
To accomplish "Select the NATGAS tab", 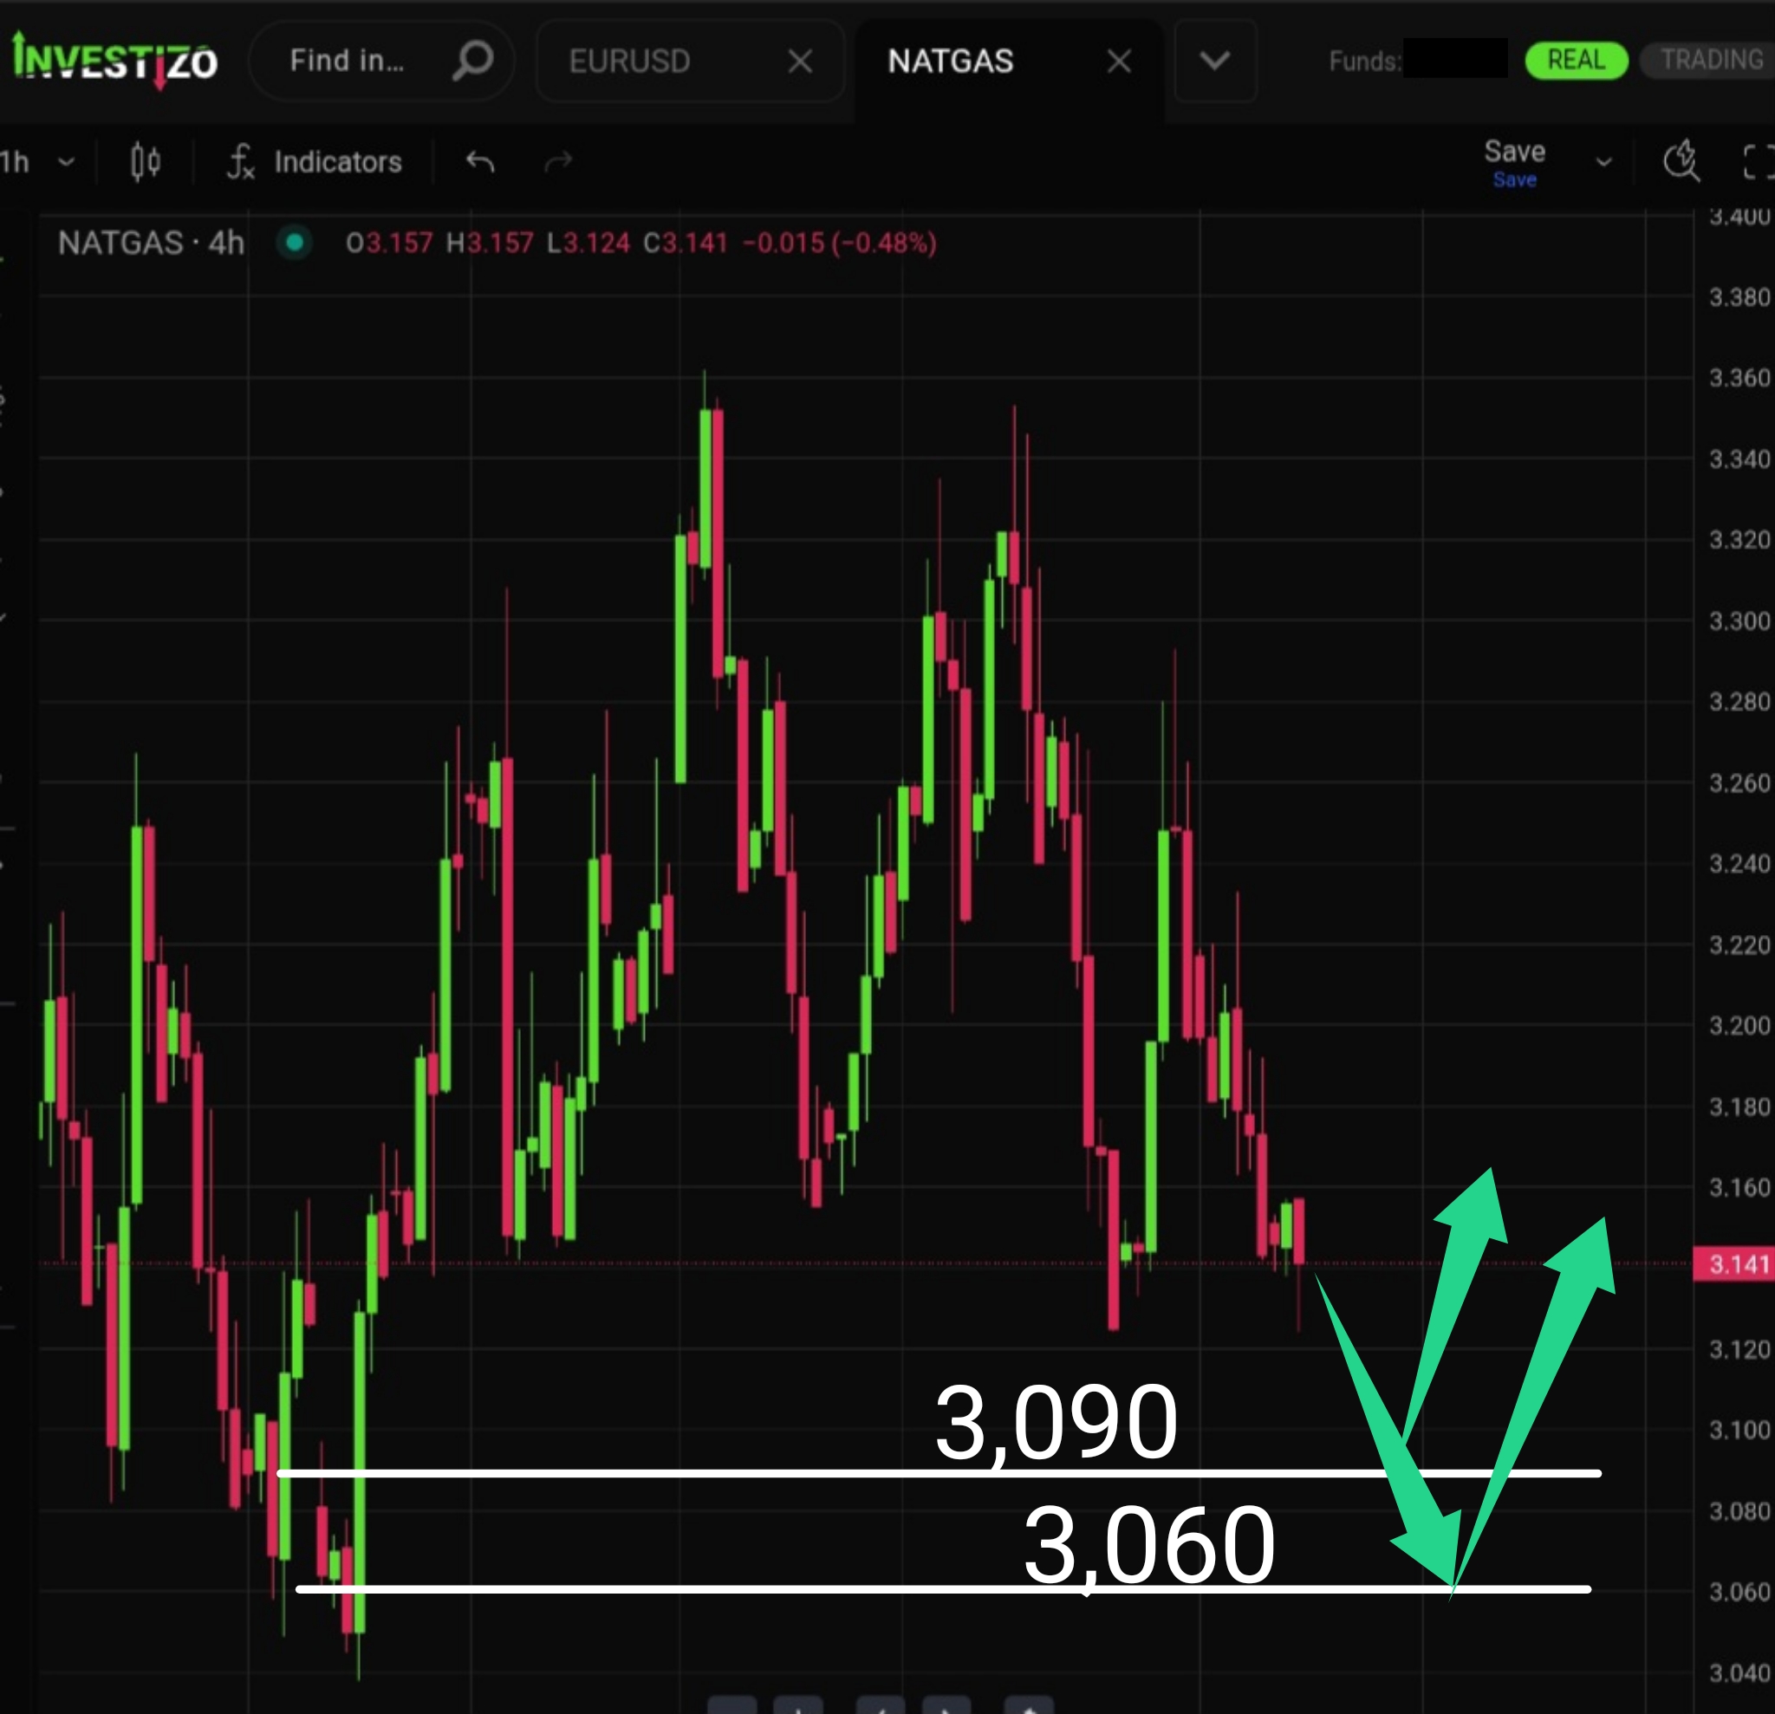I will [x=951, y=61].
